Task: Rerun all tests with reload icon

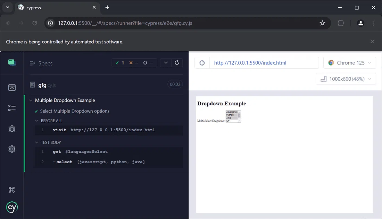Action: (x=177, y=63)
